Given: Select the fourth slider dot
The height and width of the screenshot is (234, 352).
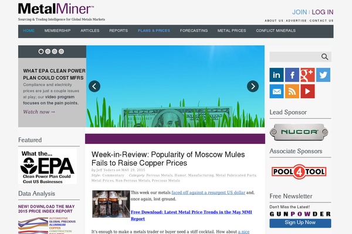Looking at the screenshot, I should 61,51.
